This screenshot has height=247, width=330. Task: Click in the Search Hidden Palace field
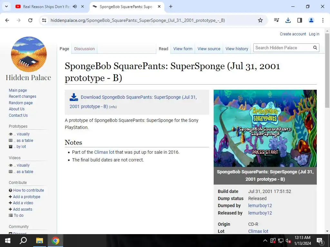[283, 48]
